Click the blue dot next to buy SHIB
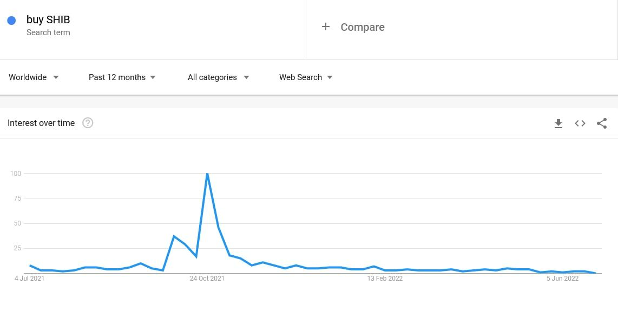The height and width of the screenshot is (318, 618). (11, 21)
